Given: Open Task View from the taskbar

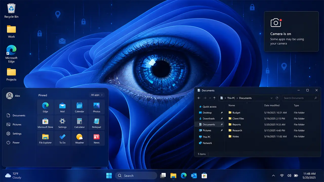Looking at the screenshot, I should [163, 175].
